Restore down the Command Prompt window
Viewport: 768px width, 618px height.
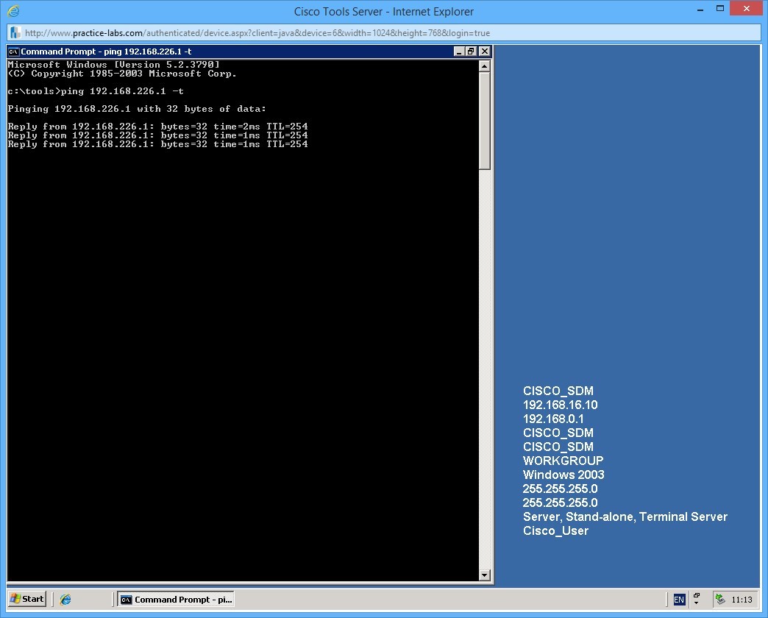469,51
